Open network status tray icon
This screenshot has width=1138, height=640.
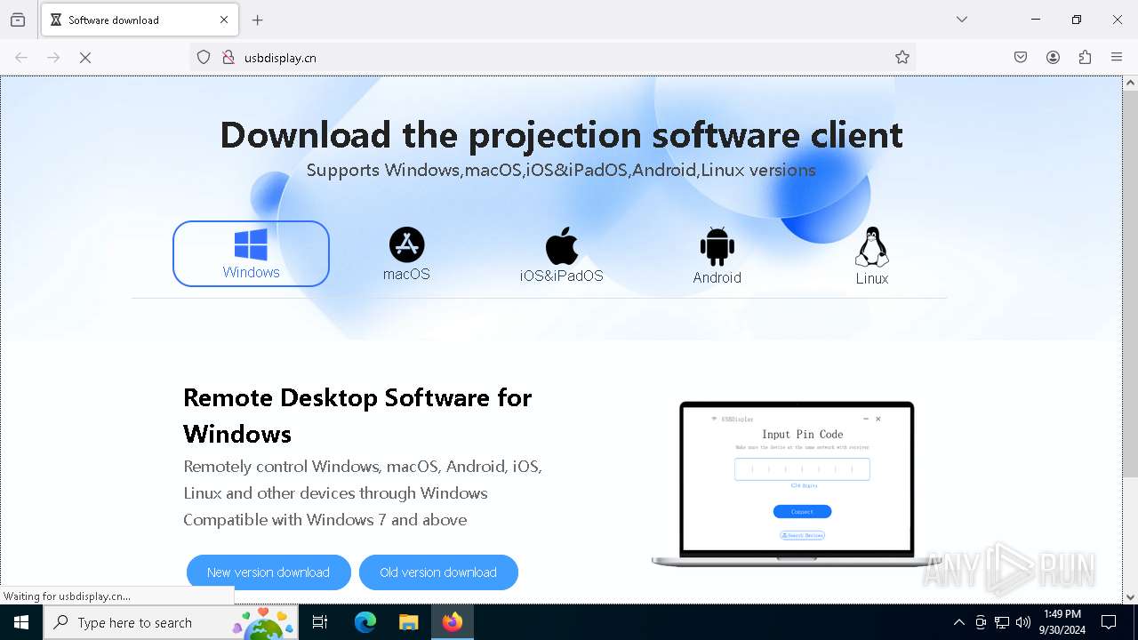coord(1002,622)
